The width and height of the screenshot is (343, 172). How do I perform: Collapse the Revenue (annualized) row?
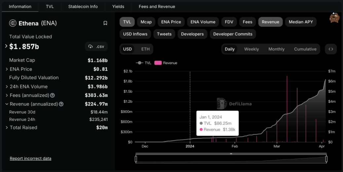coord(7,104)
